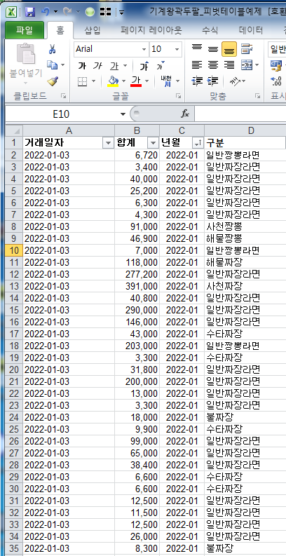Click the decrease font size icon
The height and width of the screenshot is (556, 286).
click(161, 65)
